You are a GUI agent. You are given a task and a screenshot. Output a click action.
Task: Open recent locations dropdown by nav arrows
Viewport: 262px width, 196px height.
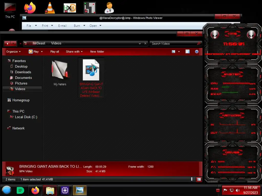click(x=20, y=44)
